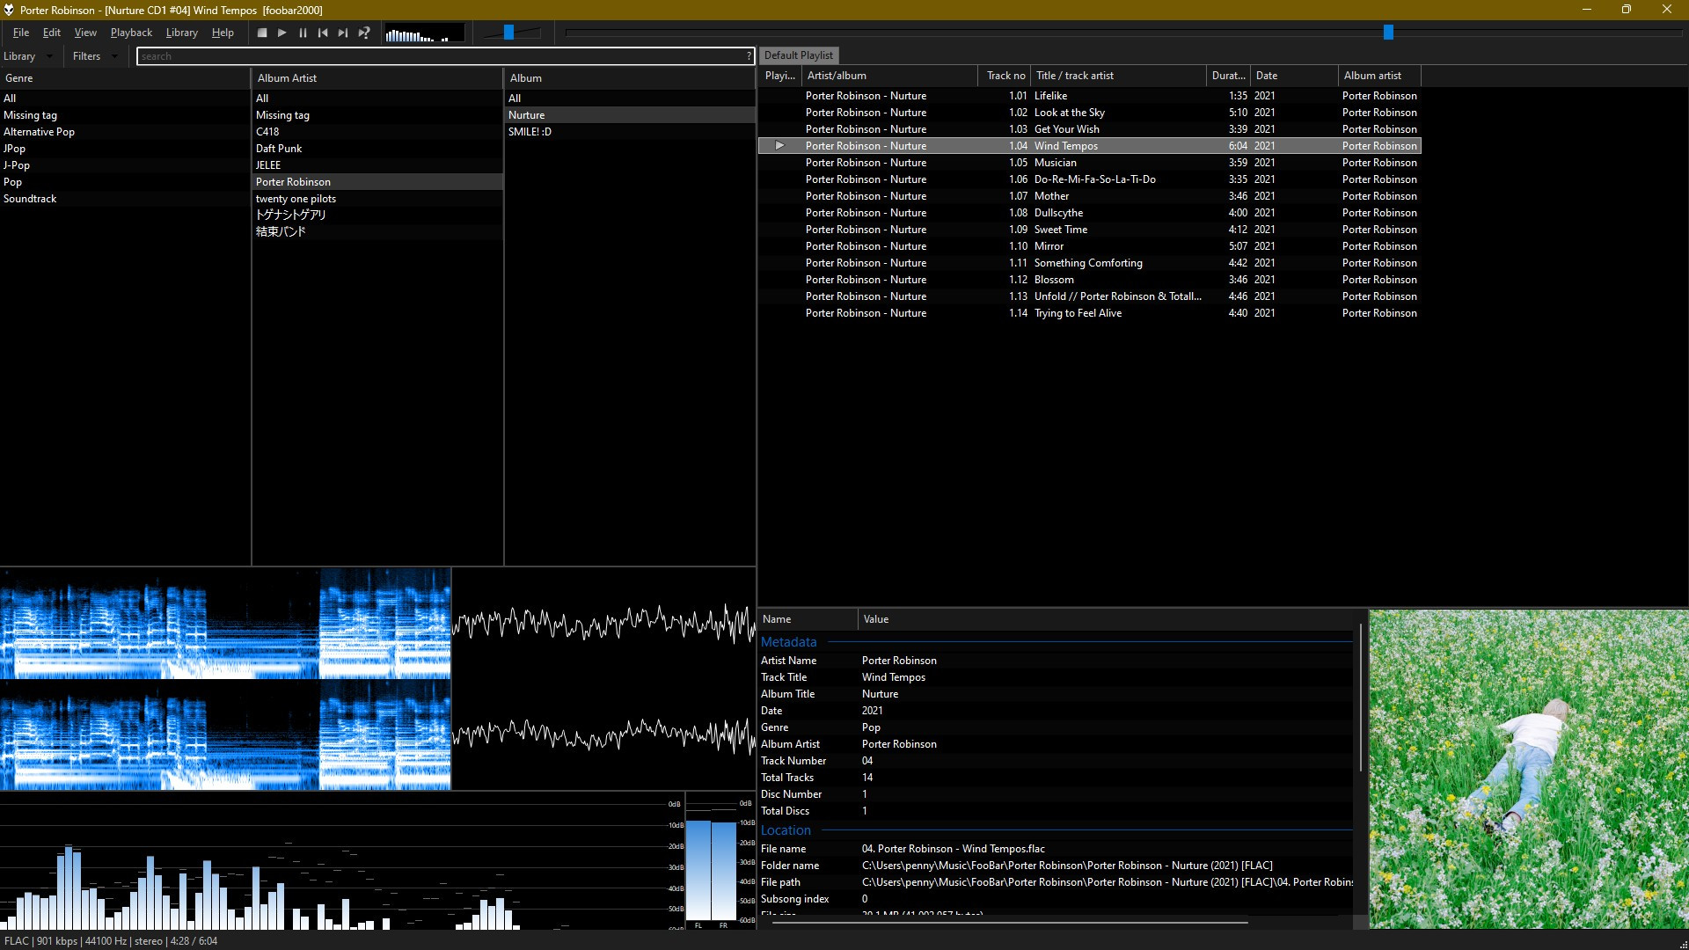
Task: Play a random track from the toolbar
Action: pos(363,33)
